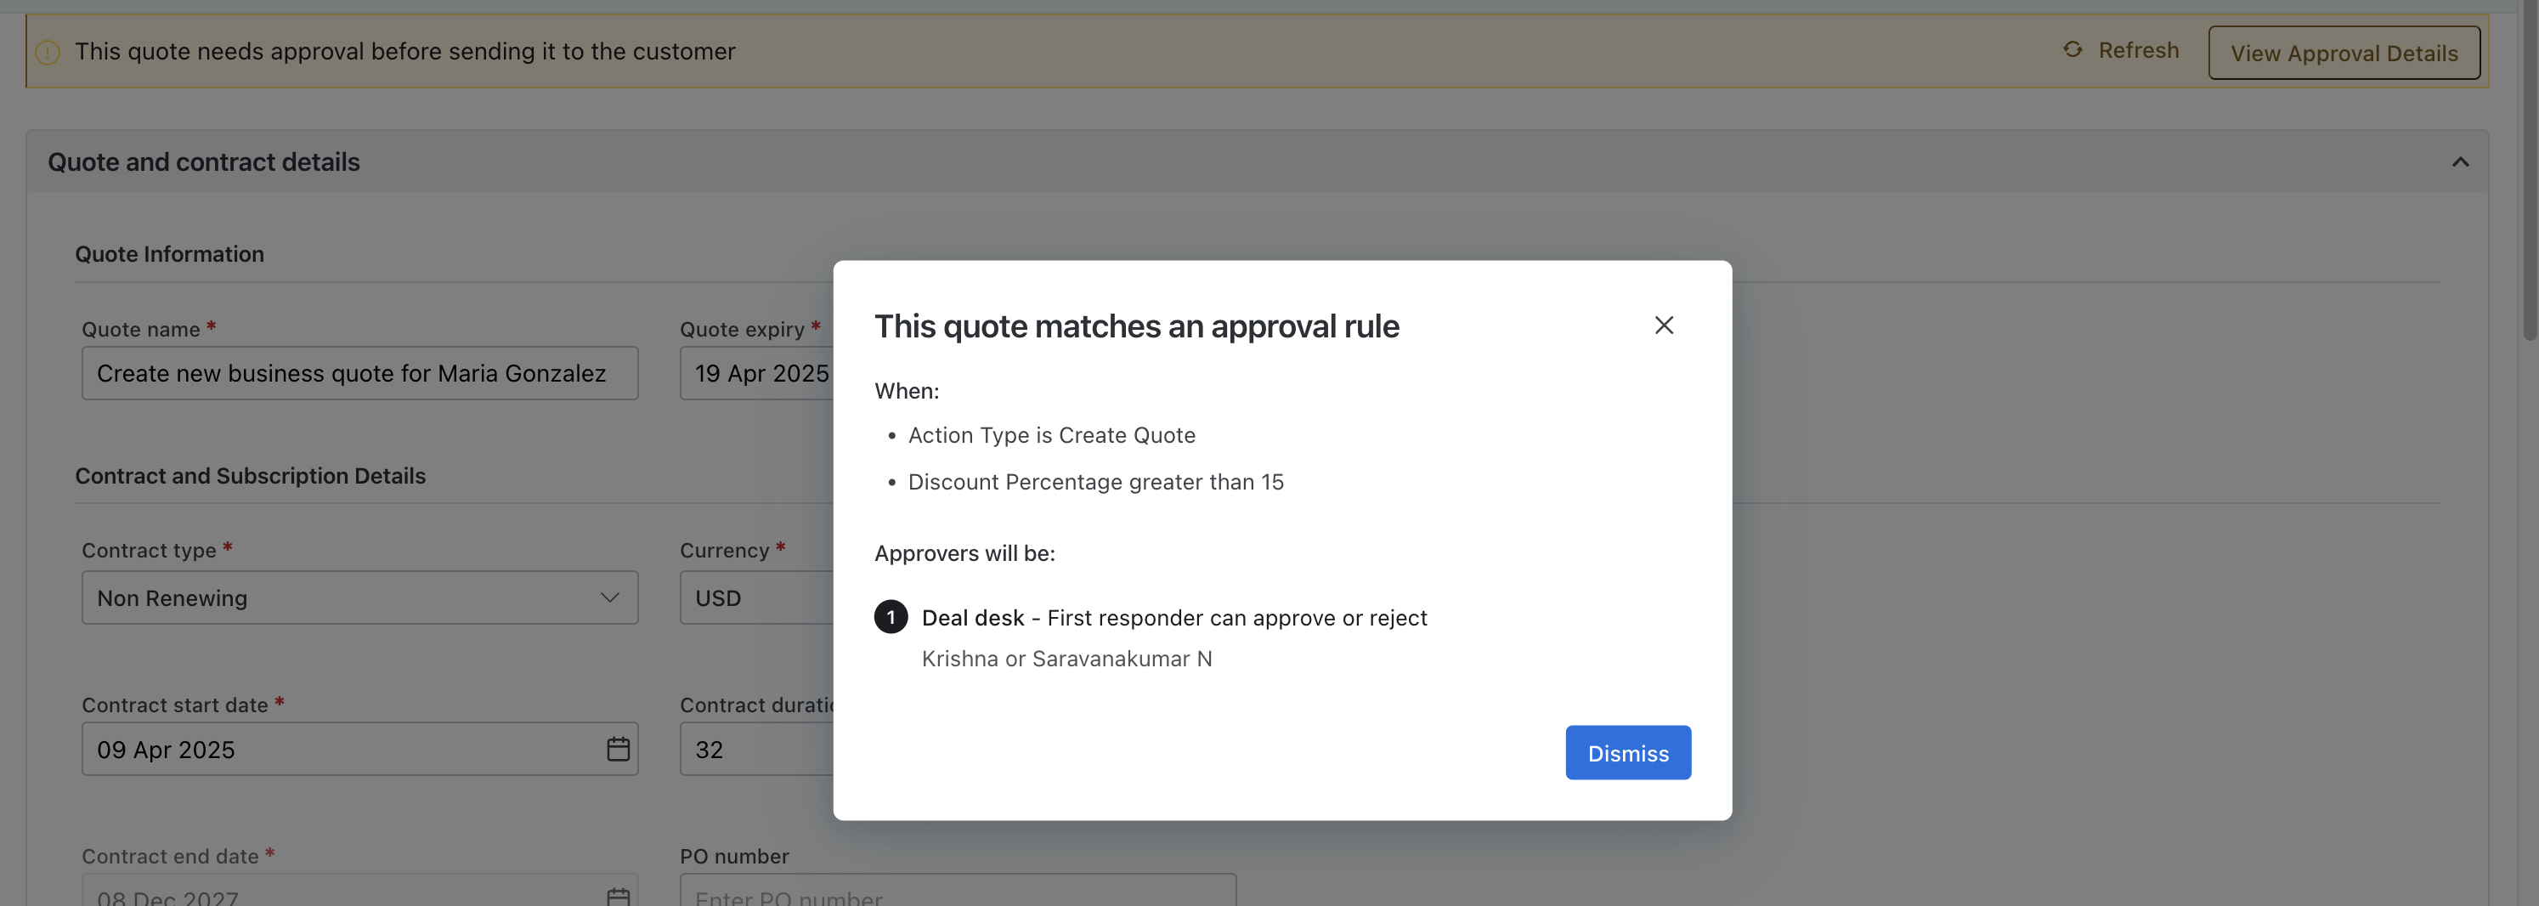Click the step 1 approver badge

[890, 617]
